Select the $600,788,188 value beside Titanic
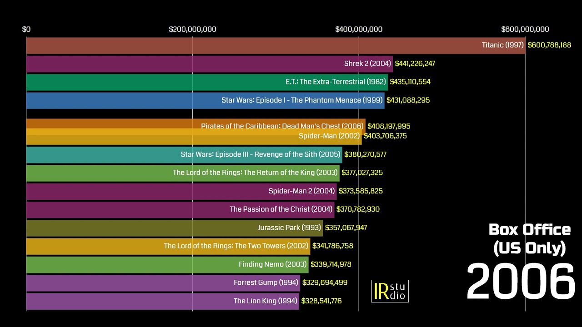The height and width of the screenshot is (327, 582). point(549,45)
